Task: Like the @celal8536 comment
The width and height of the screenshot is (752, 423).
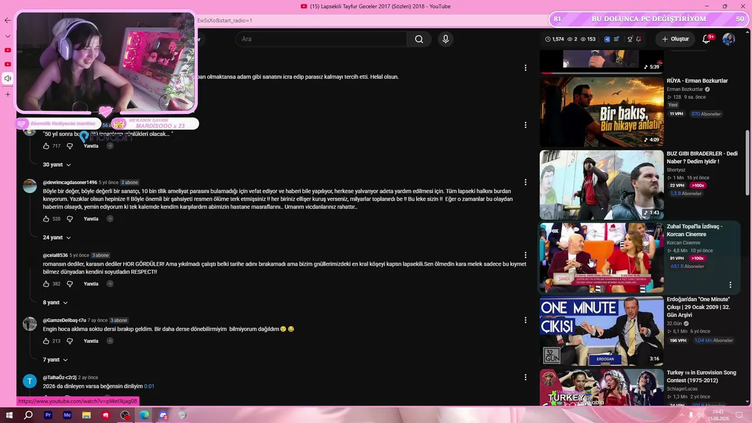Action: pyautogui.click(x=46, y=284)
